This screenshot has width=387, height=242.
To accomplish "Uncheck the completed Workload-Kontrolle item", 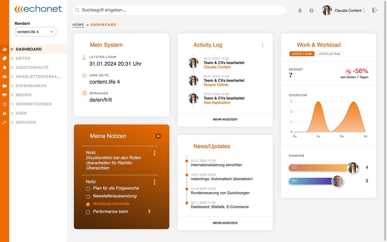I will [88, 204].
